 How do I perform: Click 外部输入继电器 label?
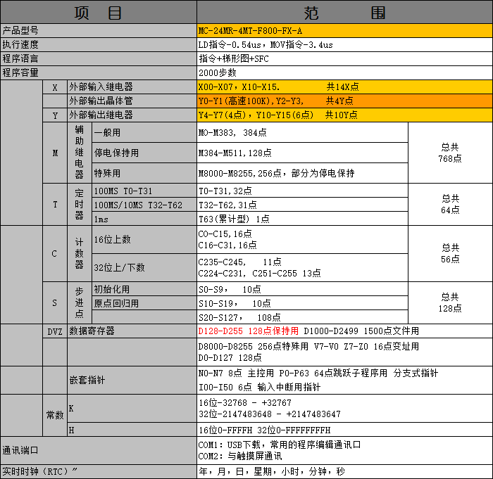click(132, 87)
